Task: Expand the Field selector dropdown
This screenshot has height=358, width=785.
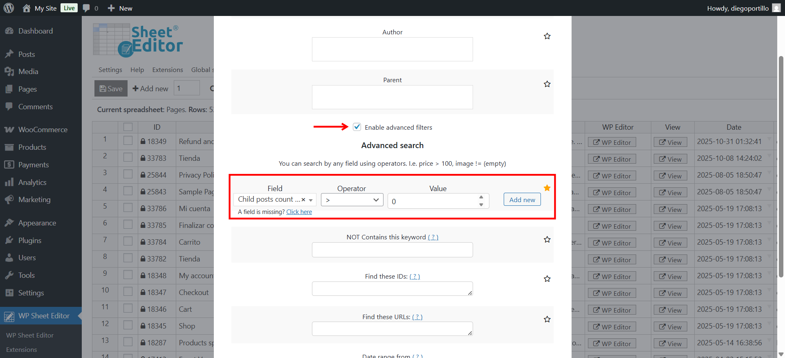Action: (311, 200)
